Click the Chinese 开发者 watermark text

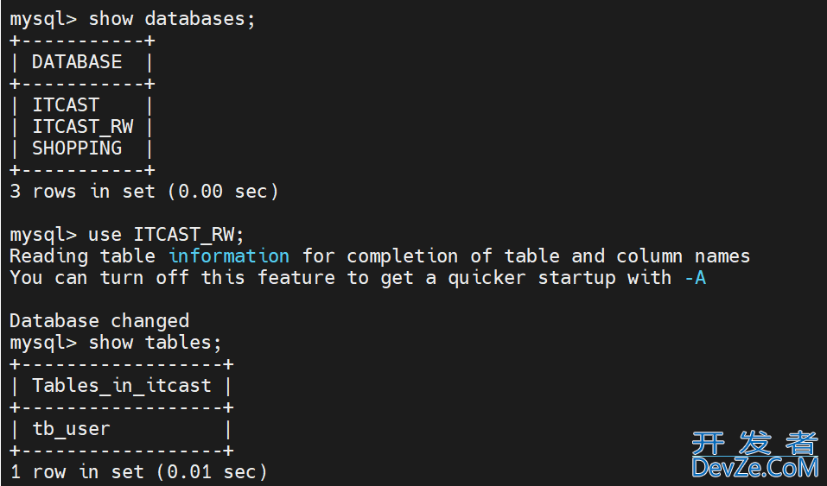[x=754, y=443]
